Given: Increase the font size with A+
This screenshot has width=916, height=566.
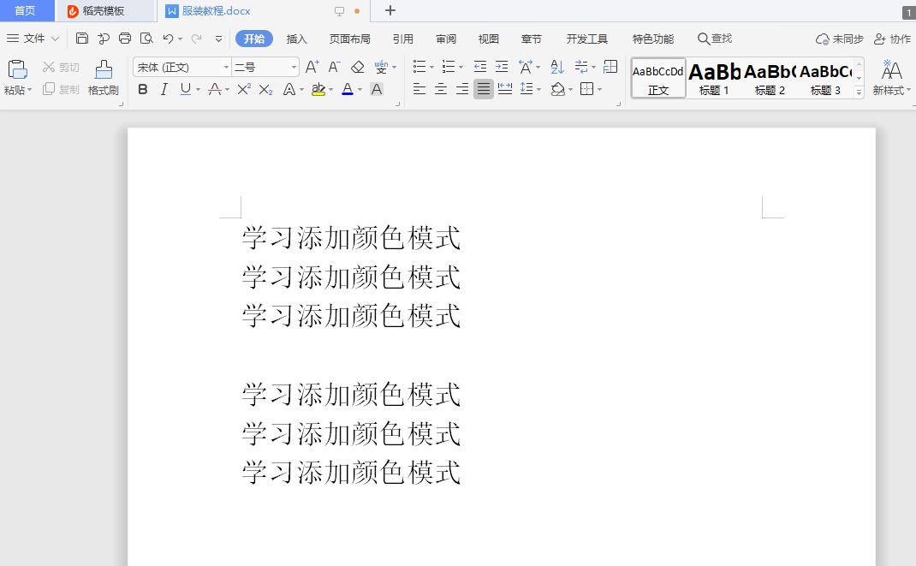Looking at the screenshot, I should click(x=310, y=65).
